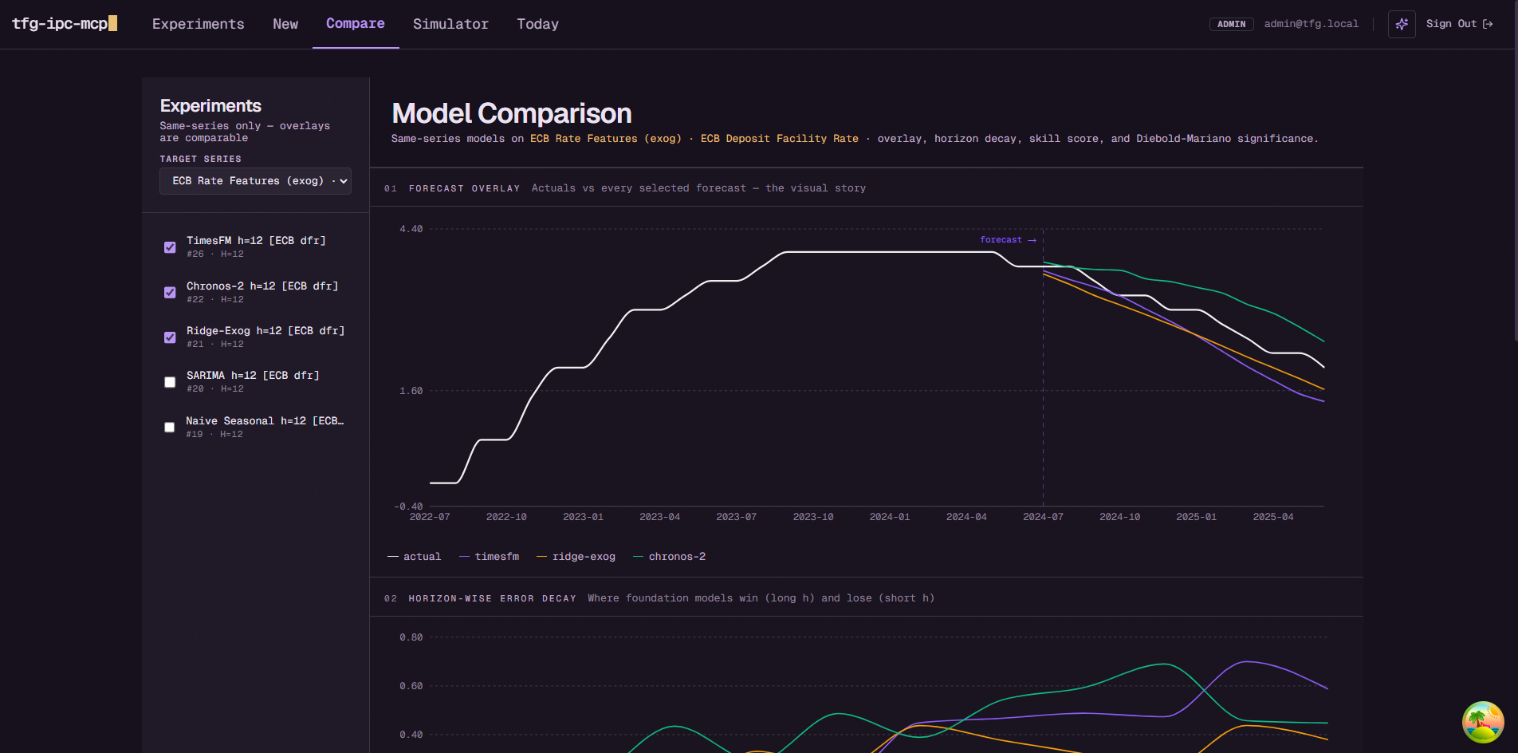Click the timesfm legend entry
The image size is (1518, 753).
click(489, 557)
